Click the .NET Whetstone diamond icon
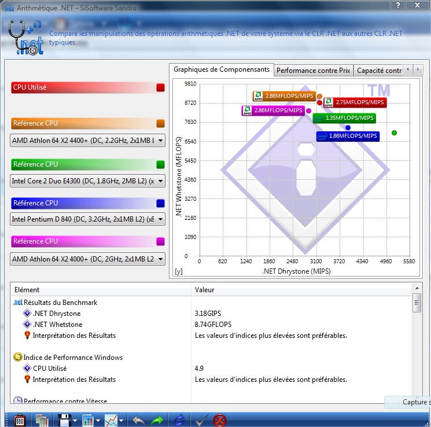 tap(27, 324)
